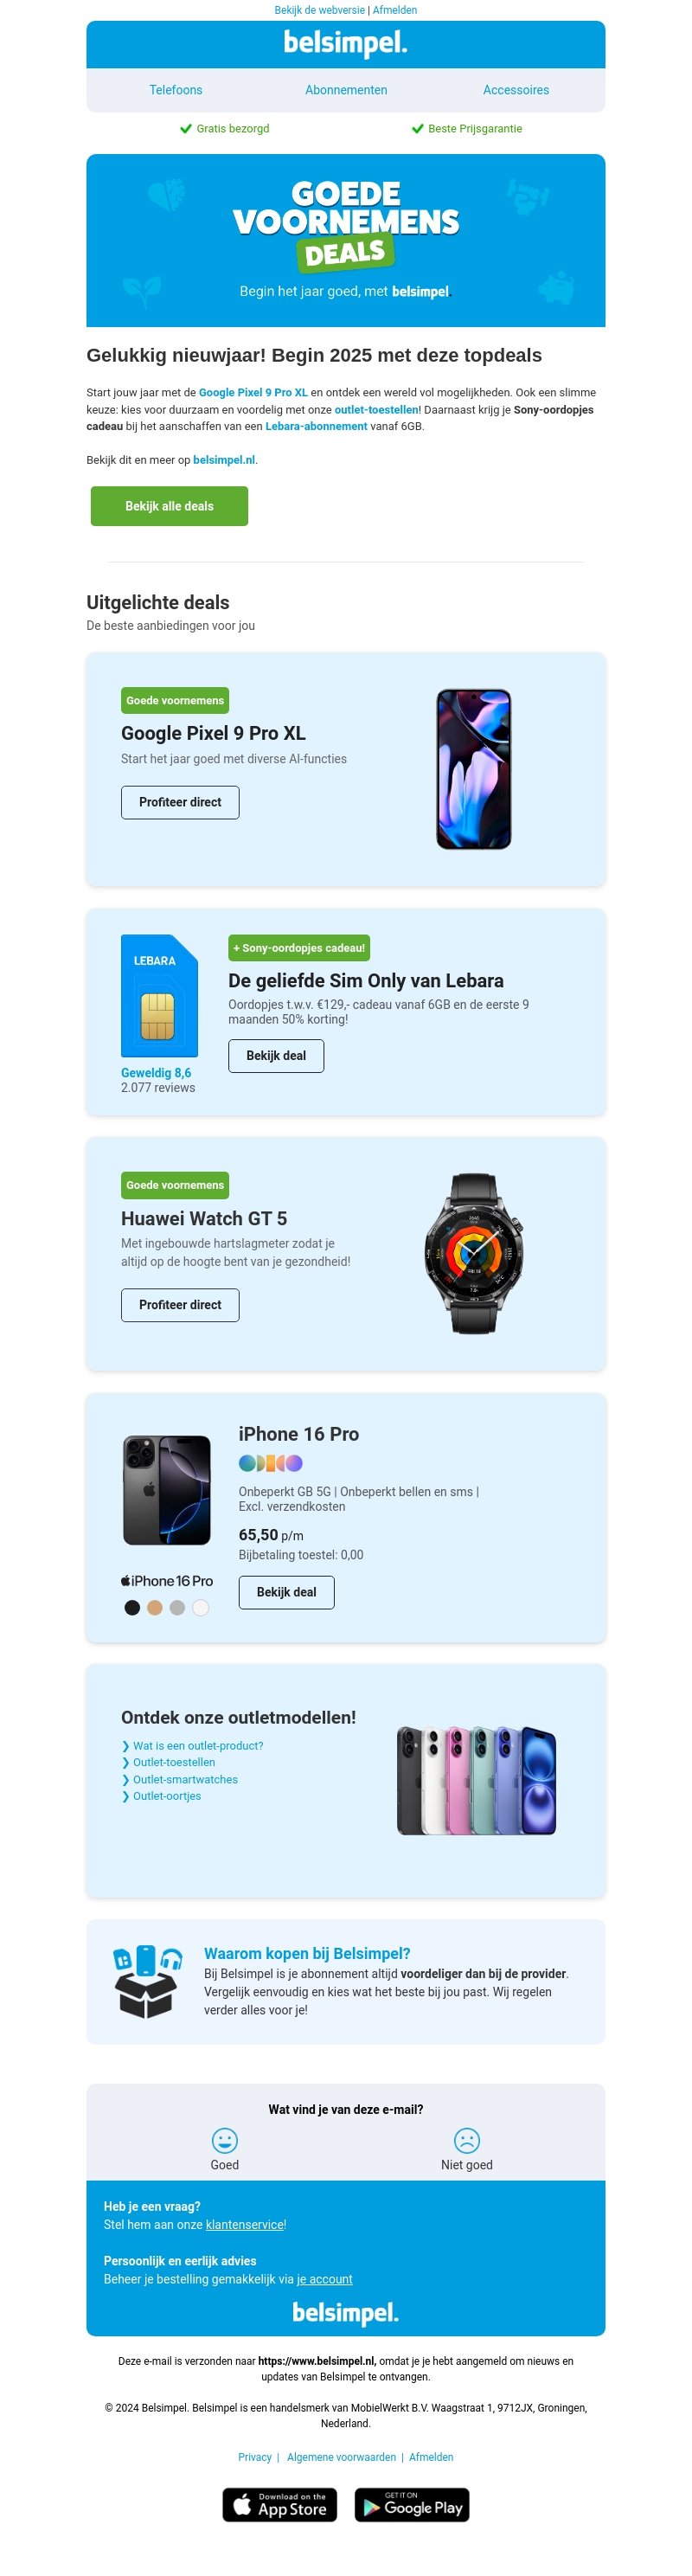This screenshot has height=2576, width=692.
Task: Click the green Bekijk alle deals button
Action: (169, 506)
